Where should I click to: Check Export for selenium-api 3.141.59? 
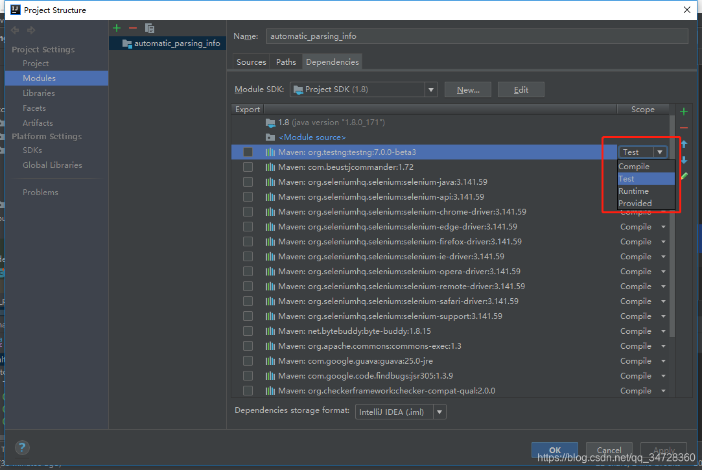(248, 196)
